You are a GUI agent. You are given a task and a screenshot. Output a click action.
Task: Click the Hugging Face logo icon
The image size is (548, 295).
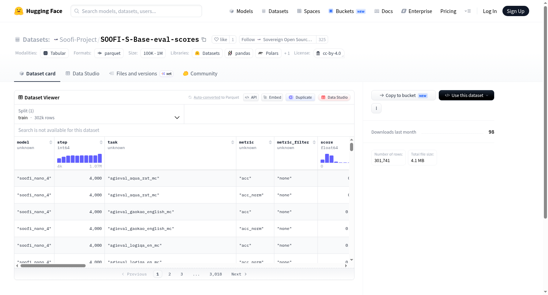19,11
